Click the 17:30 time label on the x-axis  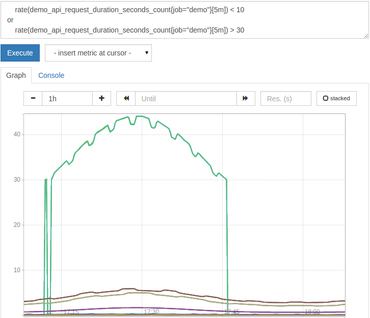click(151, 312)
